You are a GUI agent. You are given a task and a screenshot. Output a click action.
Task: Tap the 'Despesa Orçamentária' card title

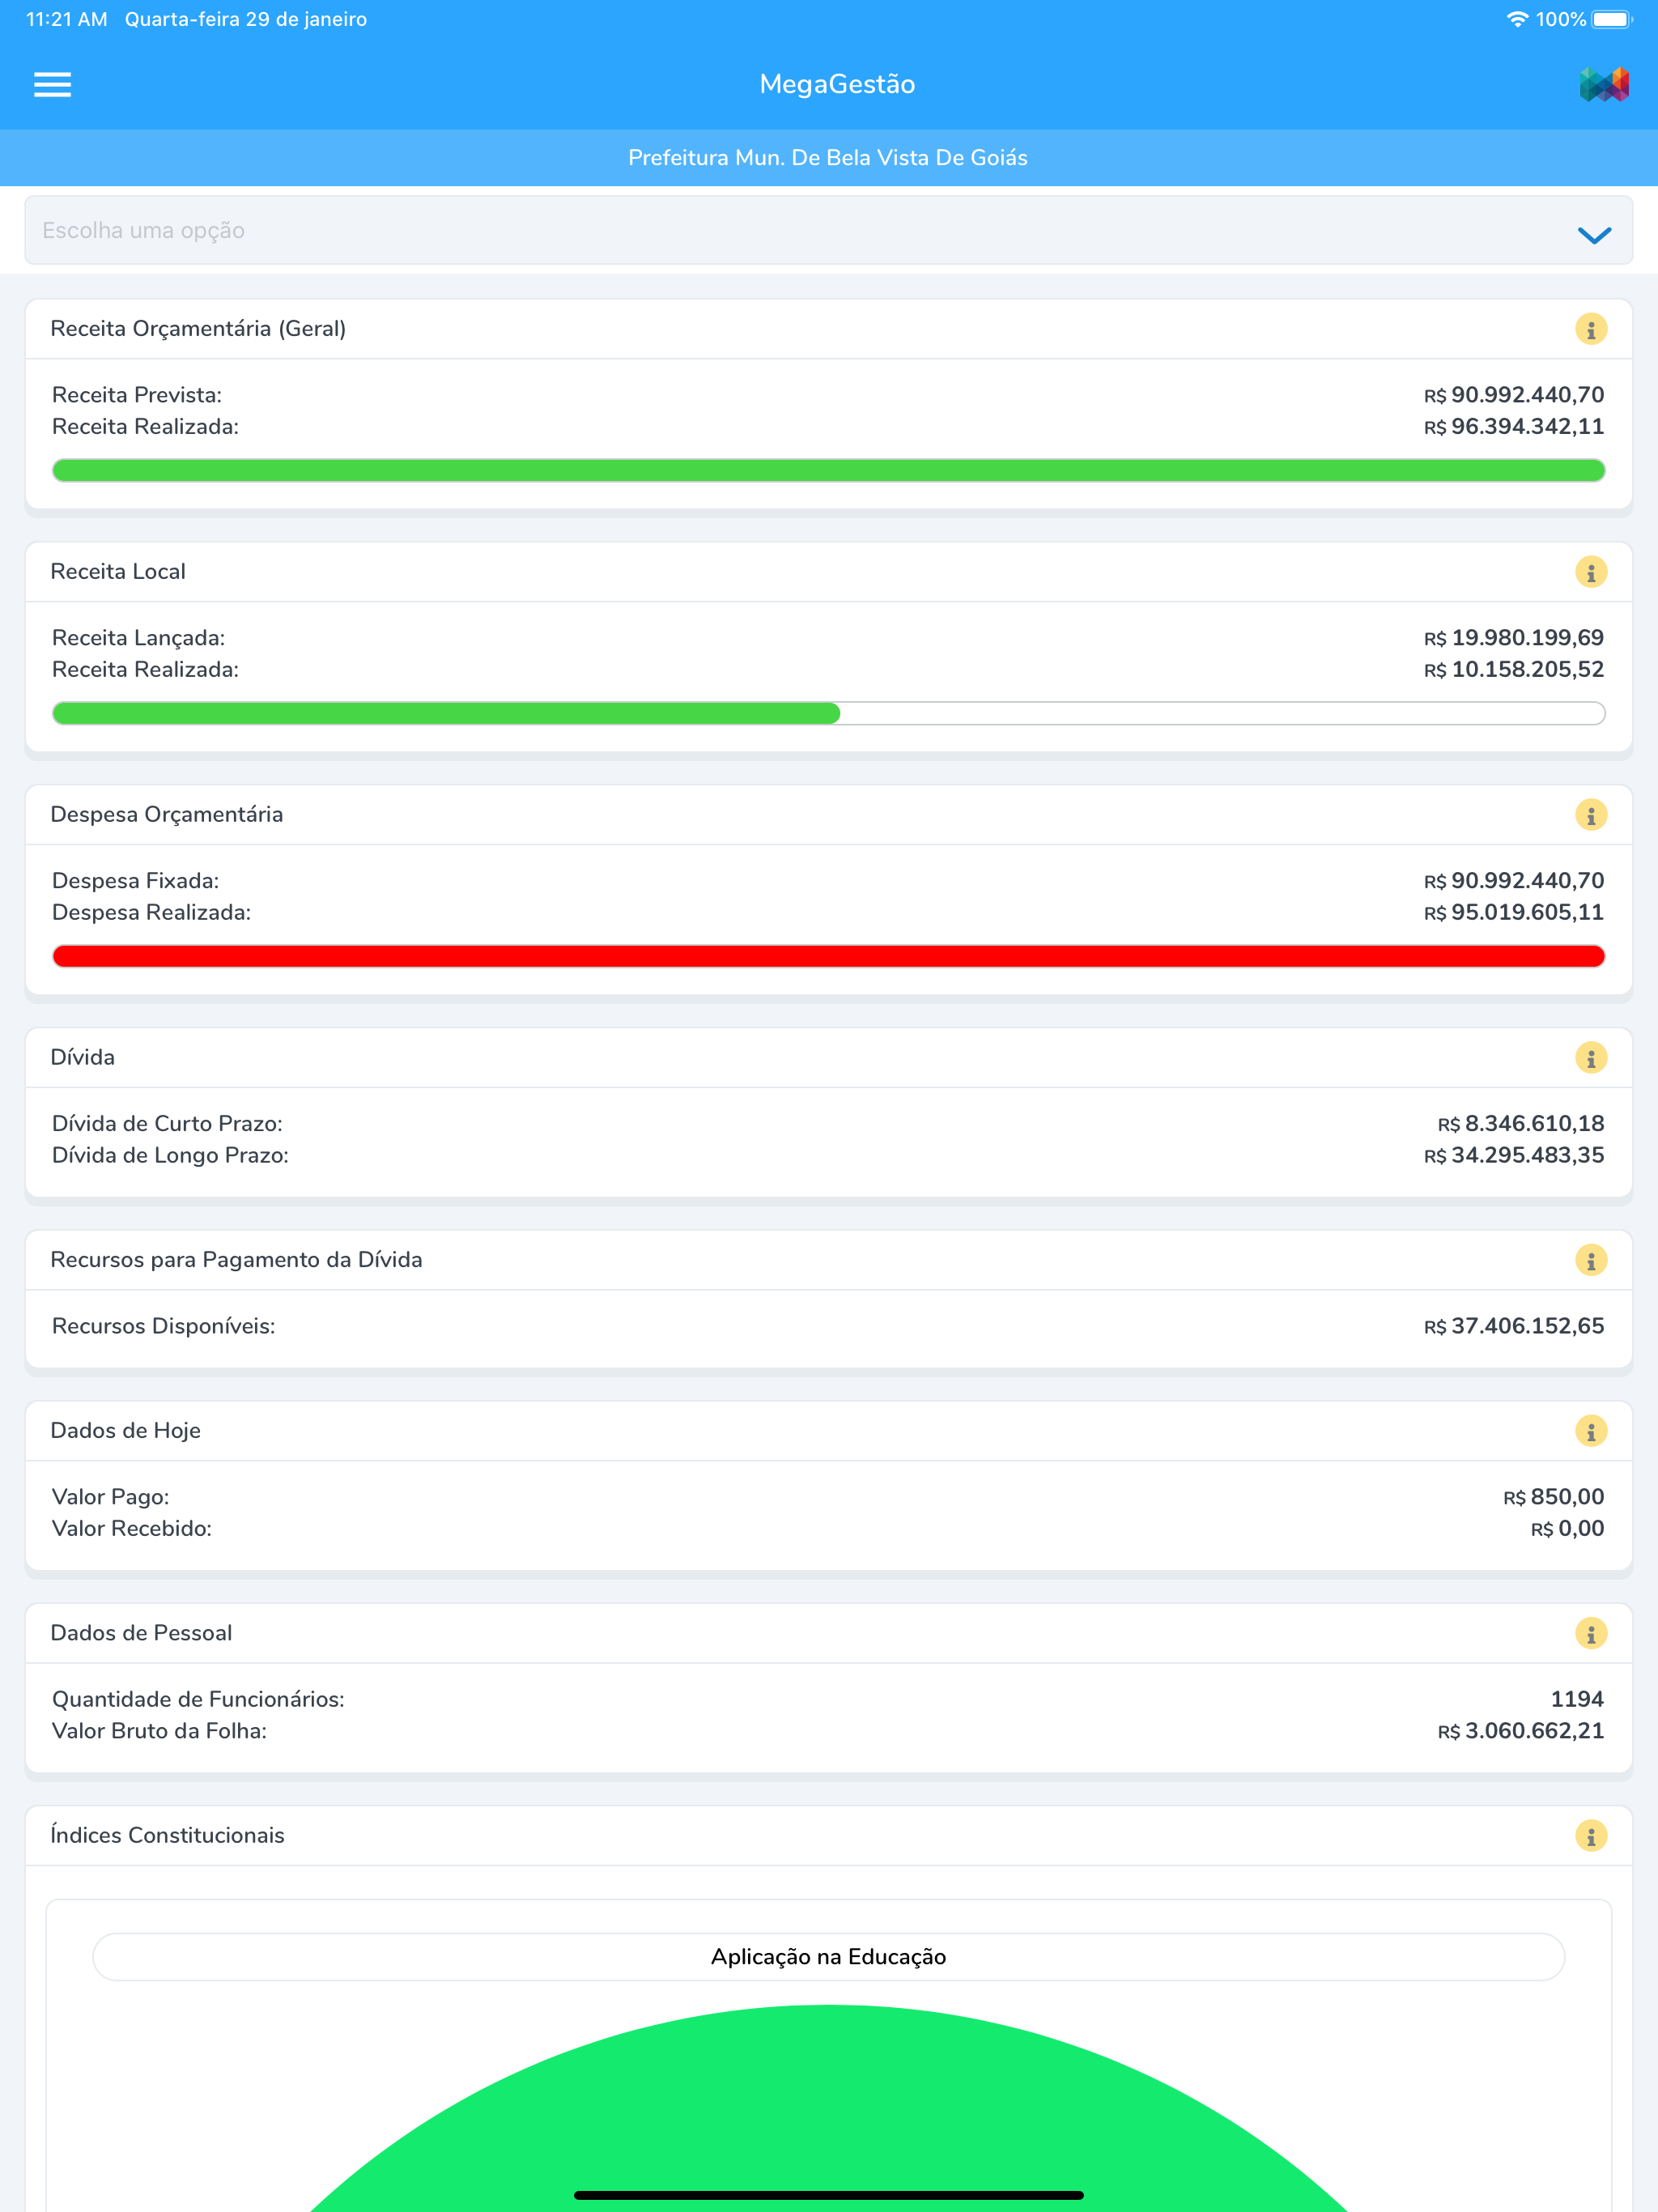pos(167,815)
